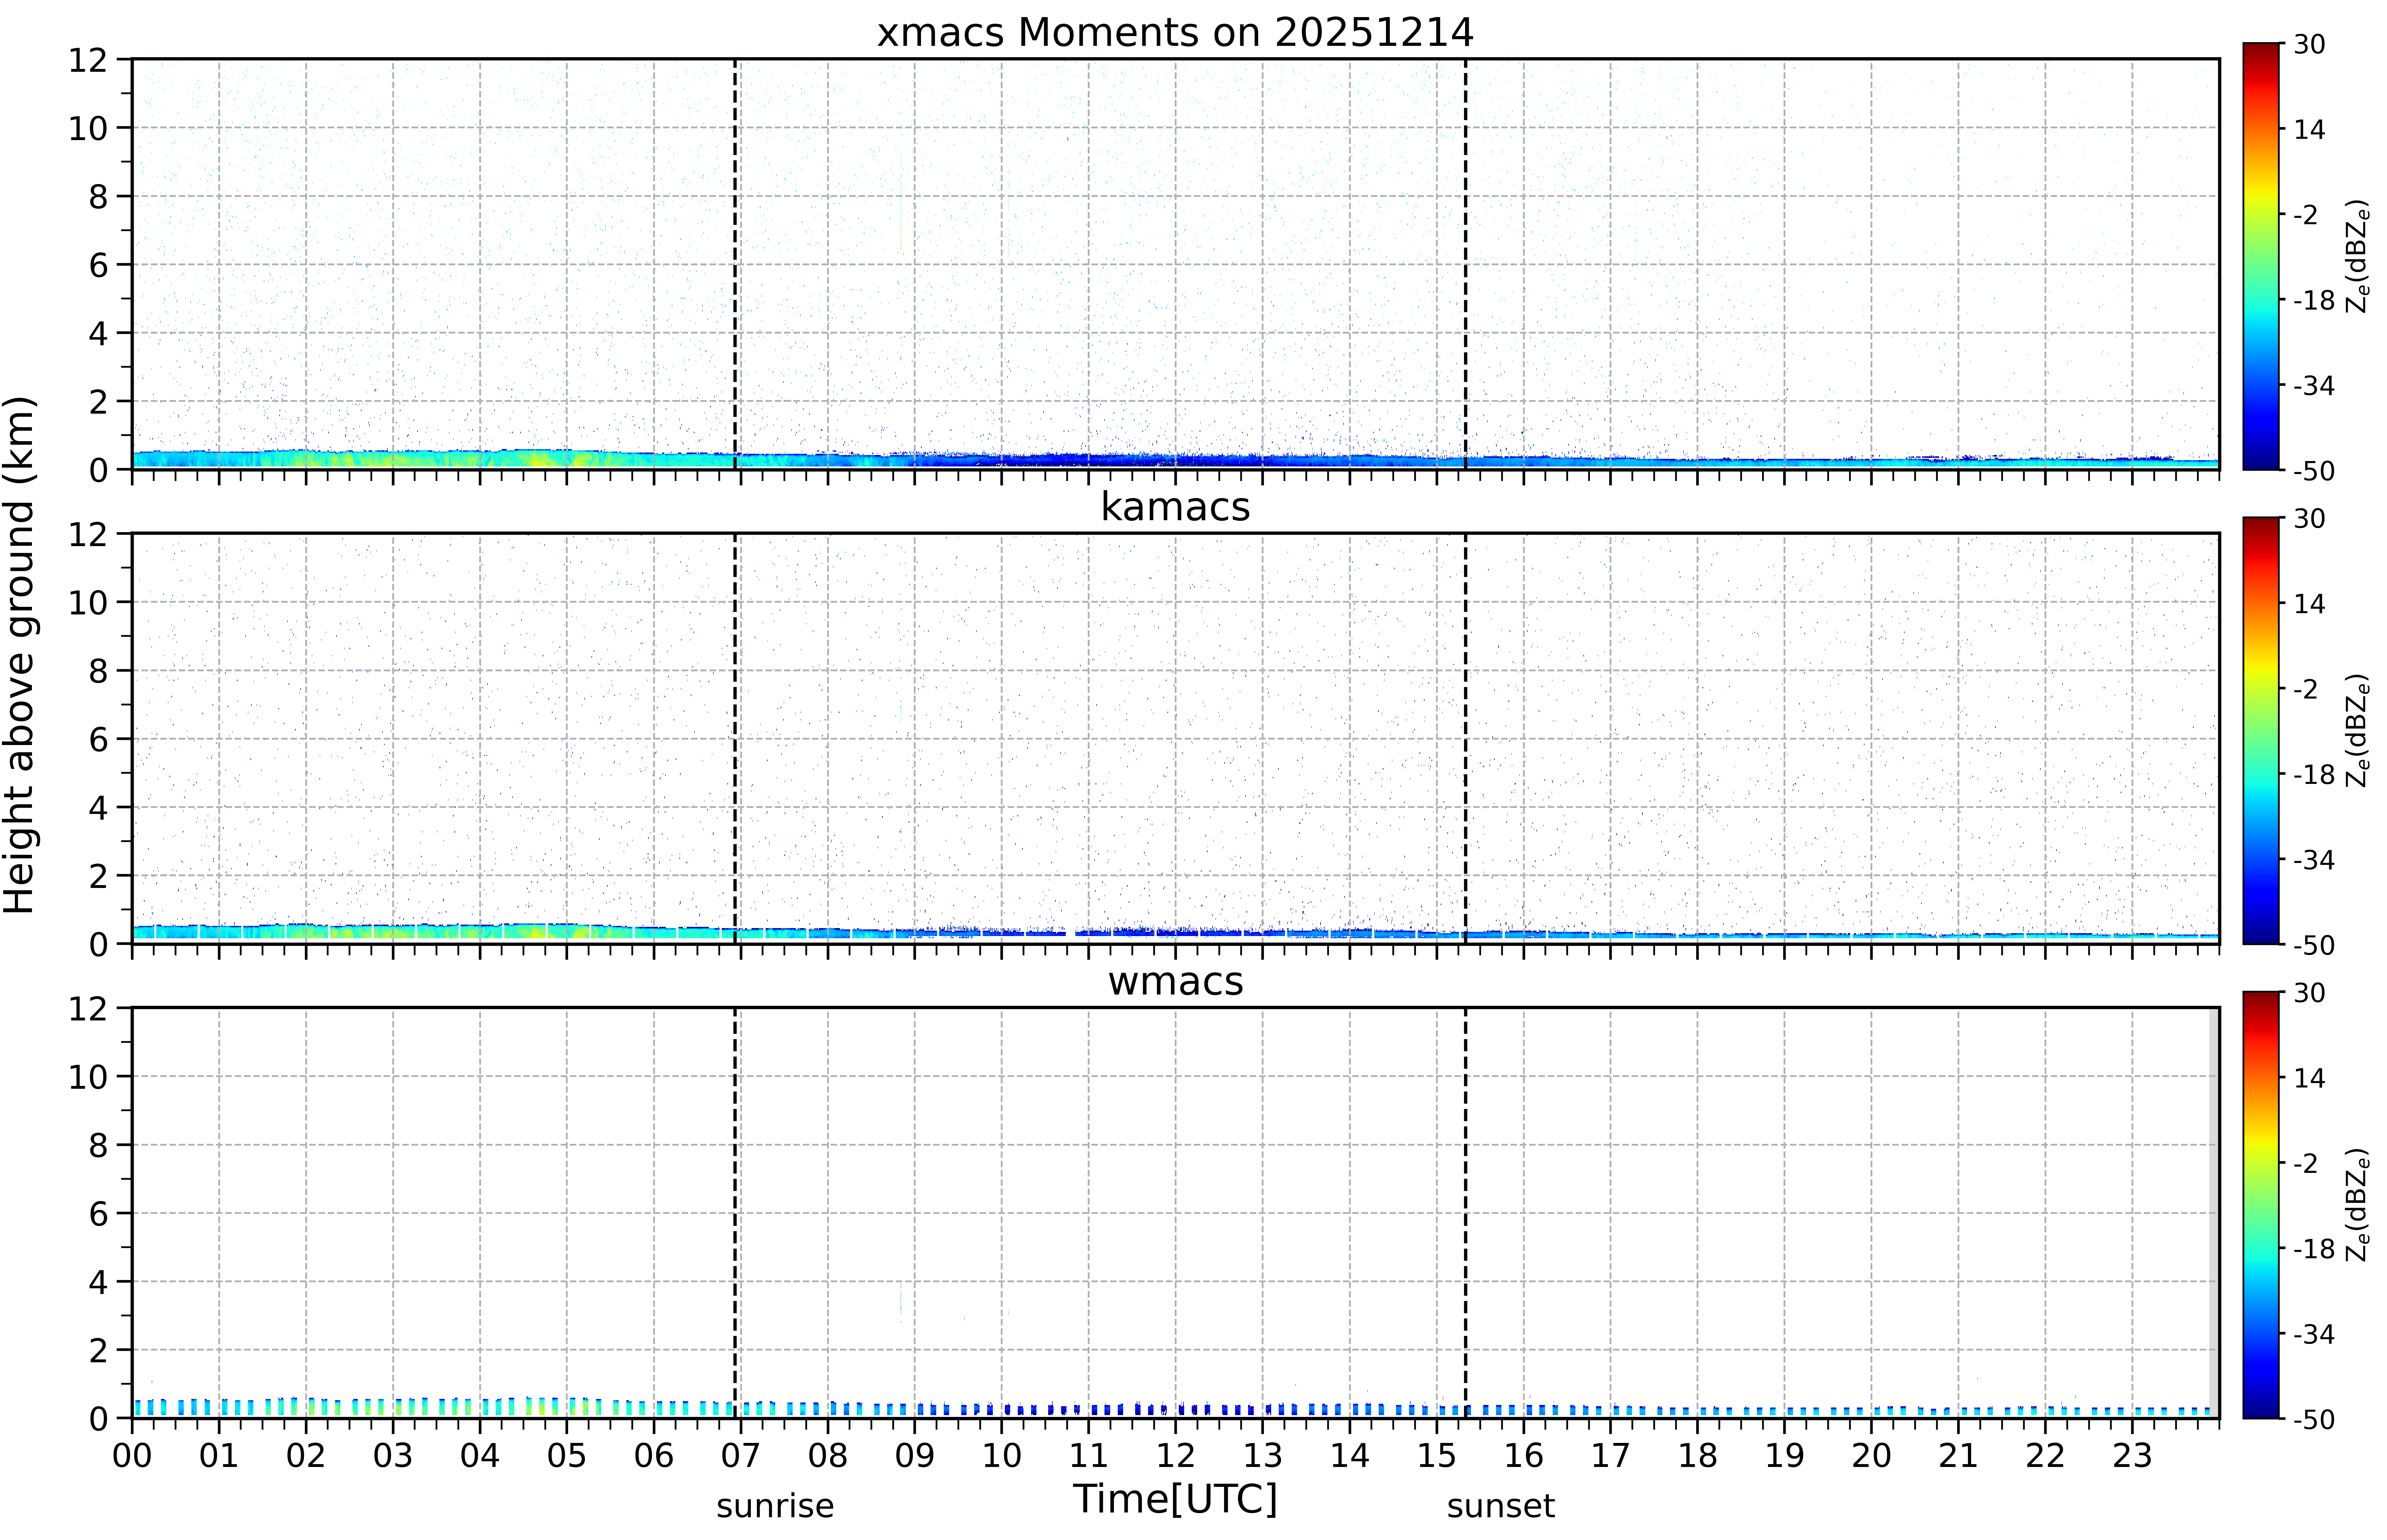2387x1540 pixels.
Task: Click the "30" value atop xmacs colorbar
Action: (x=2309, y=44)
